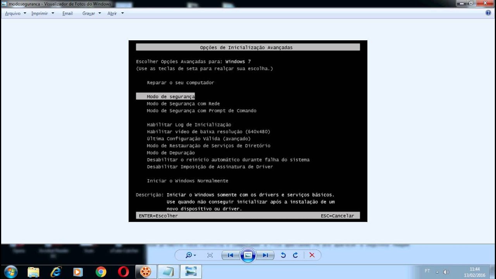The image size is (496, 279).
Task: Click 'Desabilitar o reinício automático' line
Action: pyautogui.click(x=228, y=160)
